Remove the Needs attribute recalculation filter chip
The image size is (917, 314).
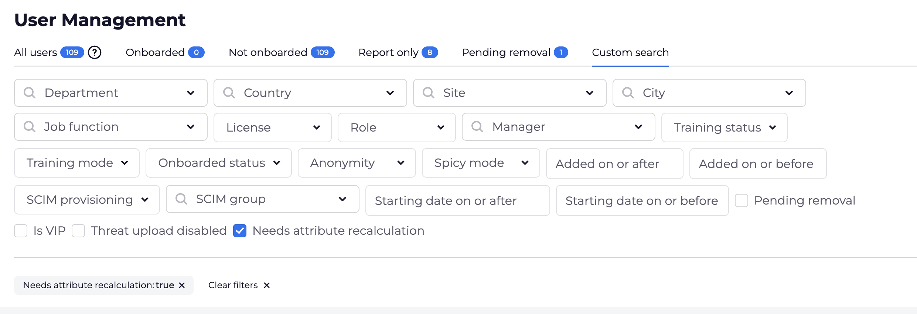(182, 285)
